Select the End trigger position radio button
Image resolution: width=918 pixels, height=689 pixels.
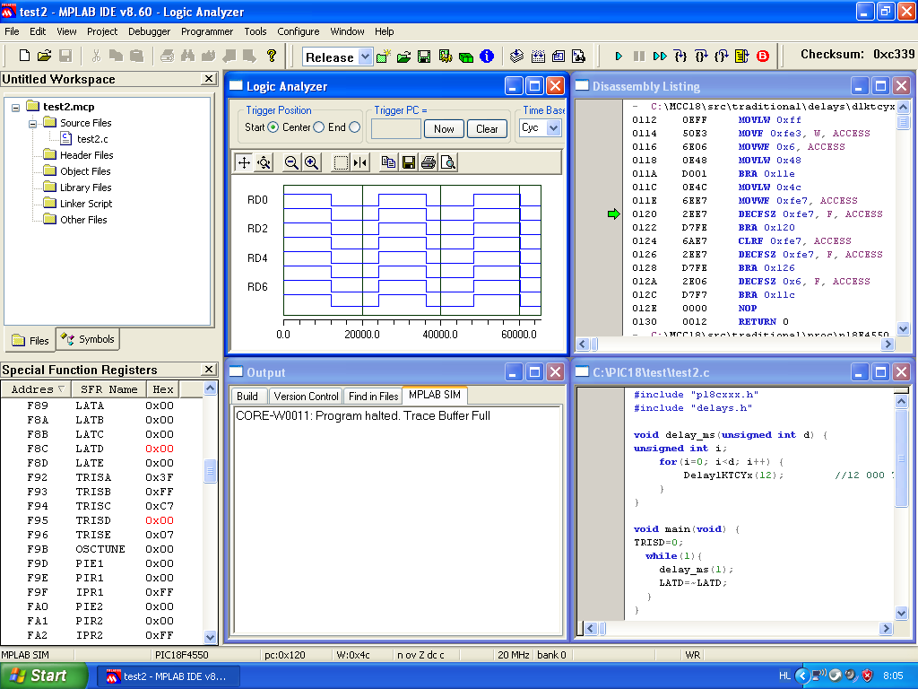[354, 127]
